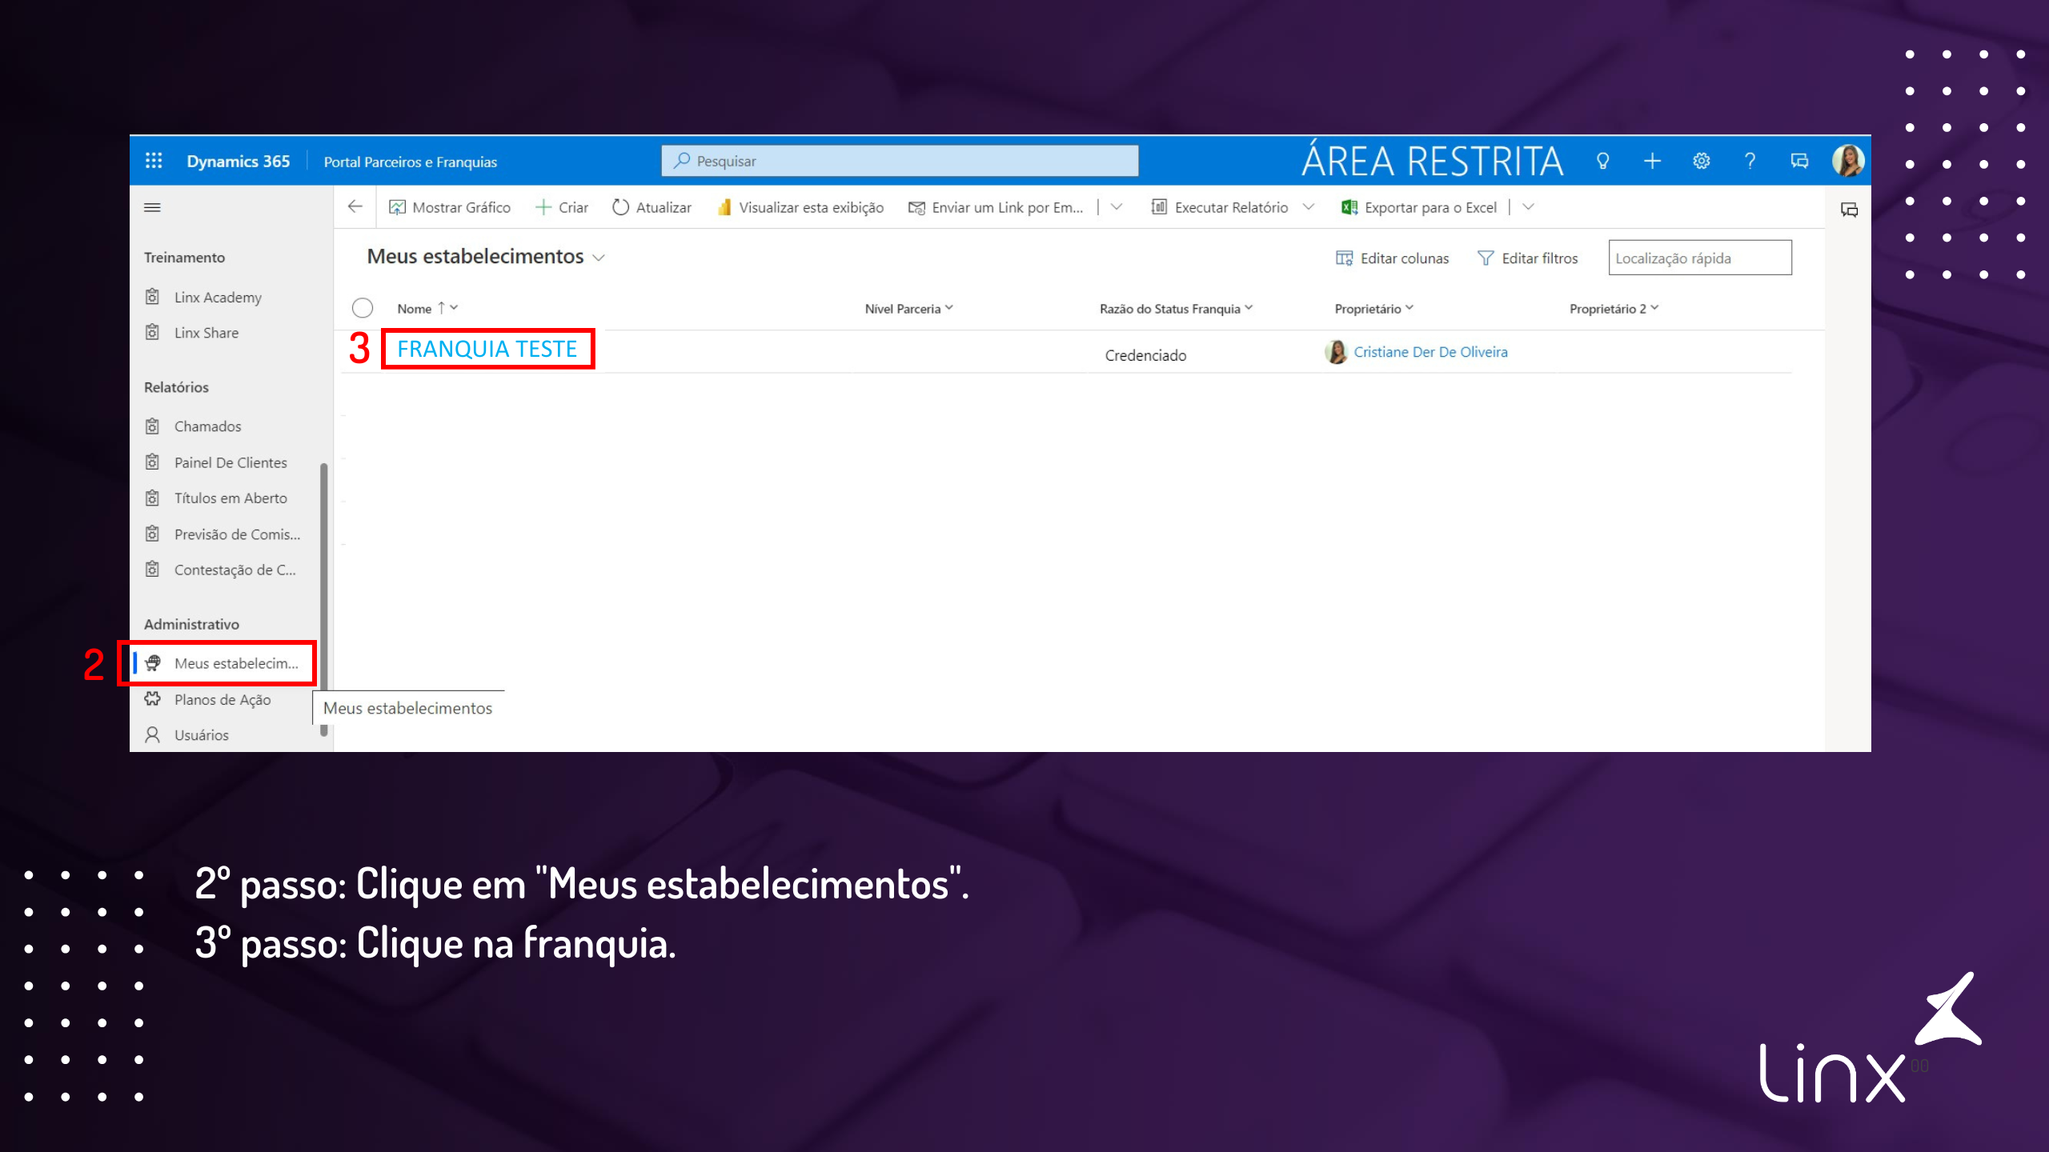Click the Atualizar refresh button
The width and height of the screenshot is (2049, 1152).
point(652,207)
